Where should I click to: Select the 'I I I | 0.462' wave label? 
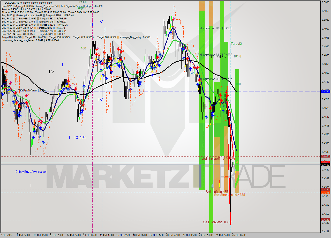78,138
